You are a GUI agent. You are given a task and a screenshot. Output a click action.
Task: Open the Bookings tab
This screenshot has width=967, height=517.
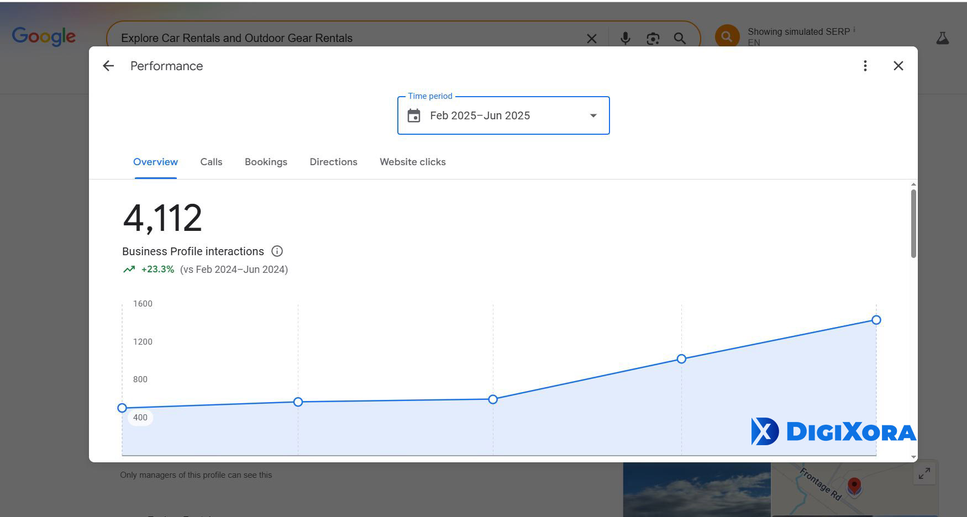click(x=266, y=162)
